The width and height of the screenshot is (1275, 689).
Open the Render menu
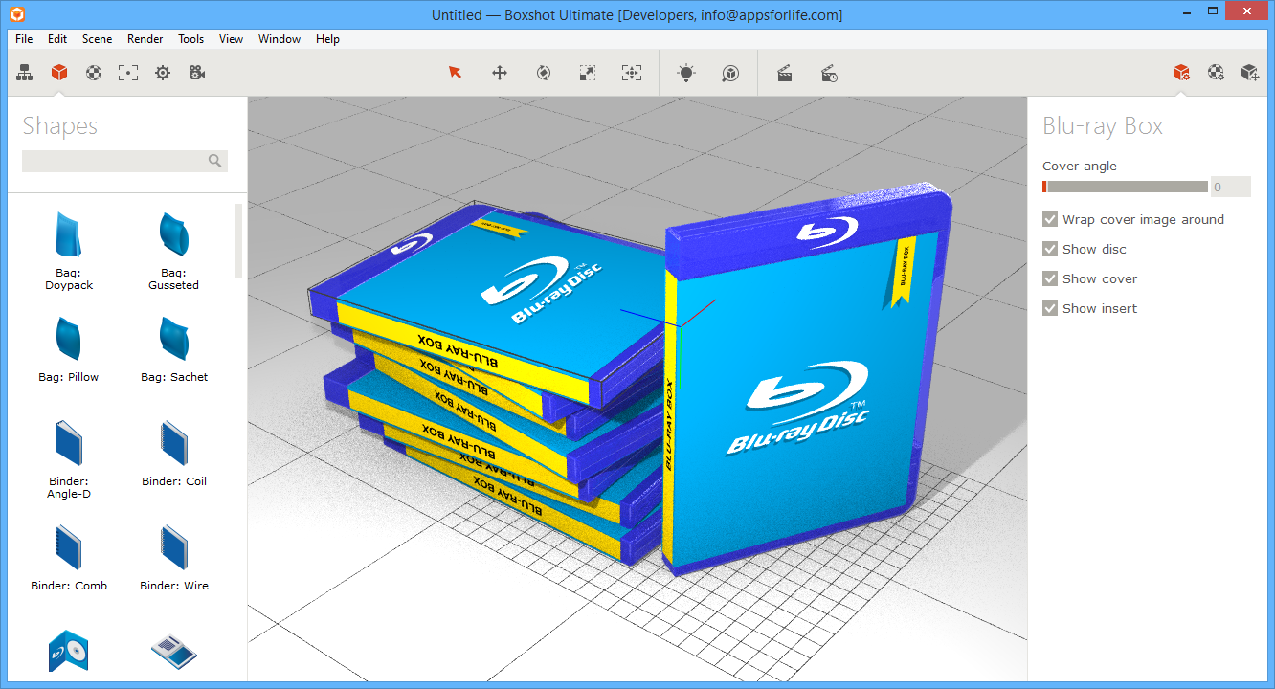145,39
